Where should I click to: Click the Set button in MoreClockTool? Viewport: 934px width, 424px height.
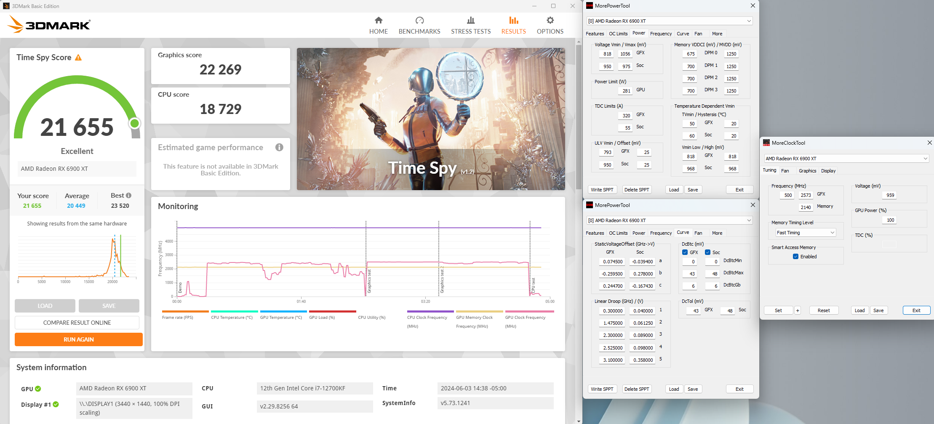point(778,310)
